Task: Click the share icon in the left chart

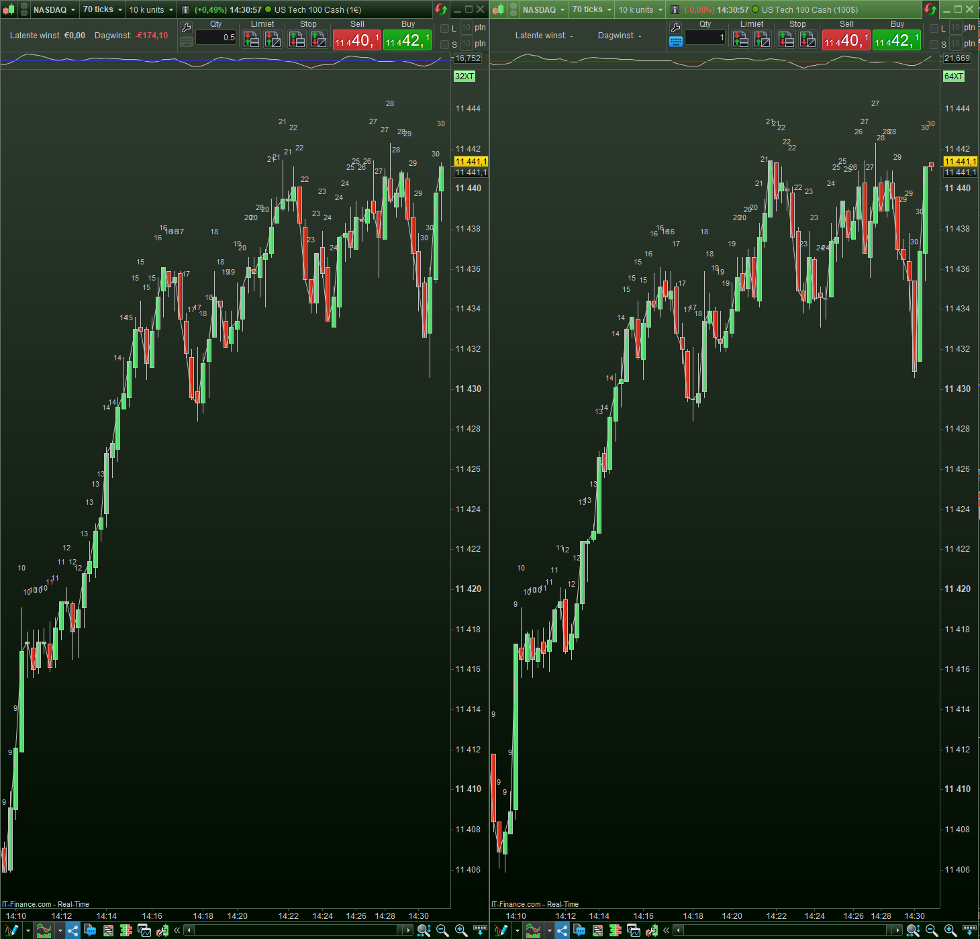Action: pyautogui.click(x=72, y=930)
